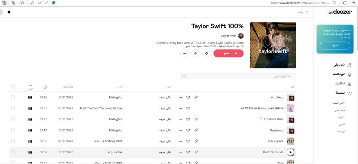Viewport: 358px width, 164px height.
Task: Click the Subscribe button in Deezer Free card
Action: click(335, 46)
